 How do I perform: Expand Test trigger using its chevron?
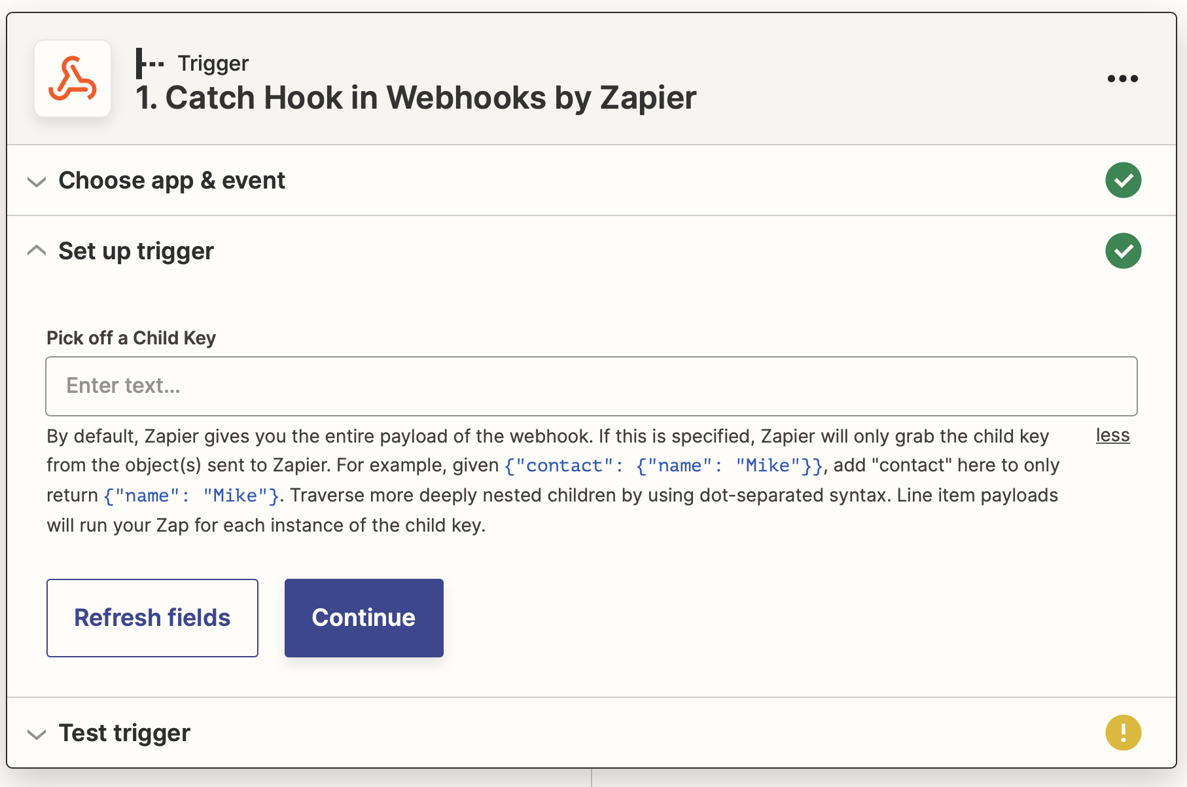coord(37,734)
